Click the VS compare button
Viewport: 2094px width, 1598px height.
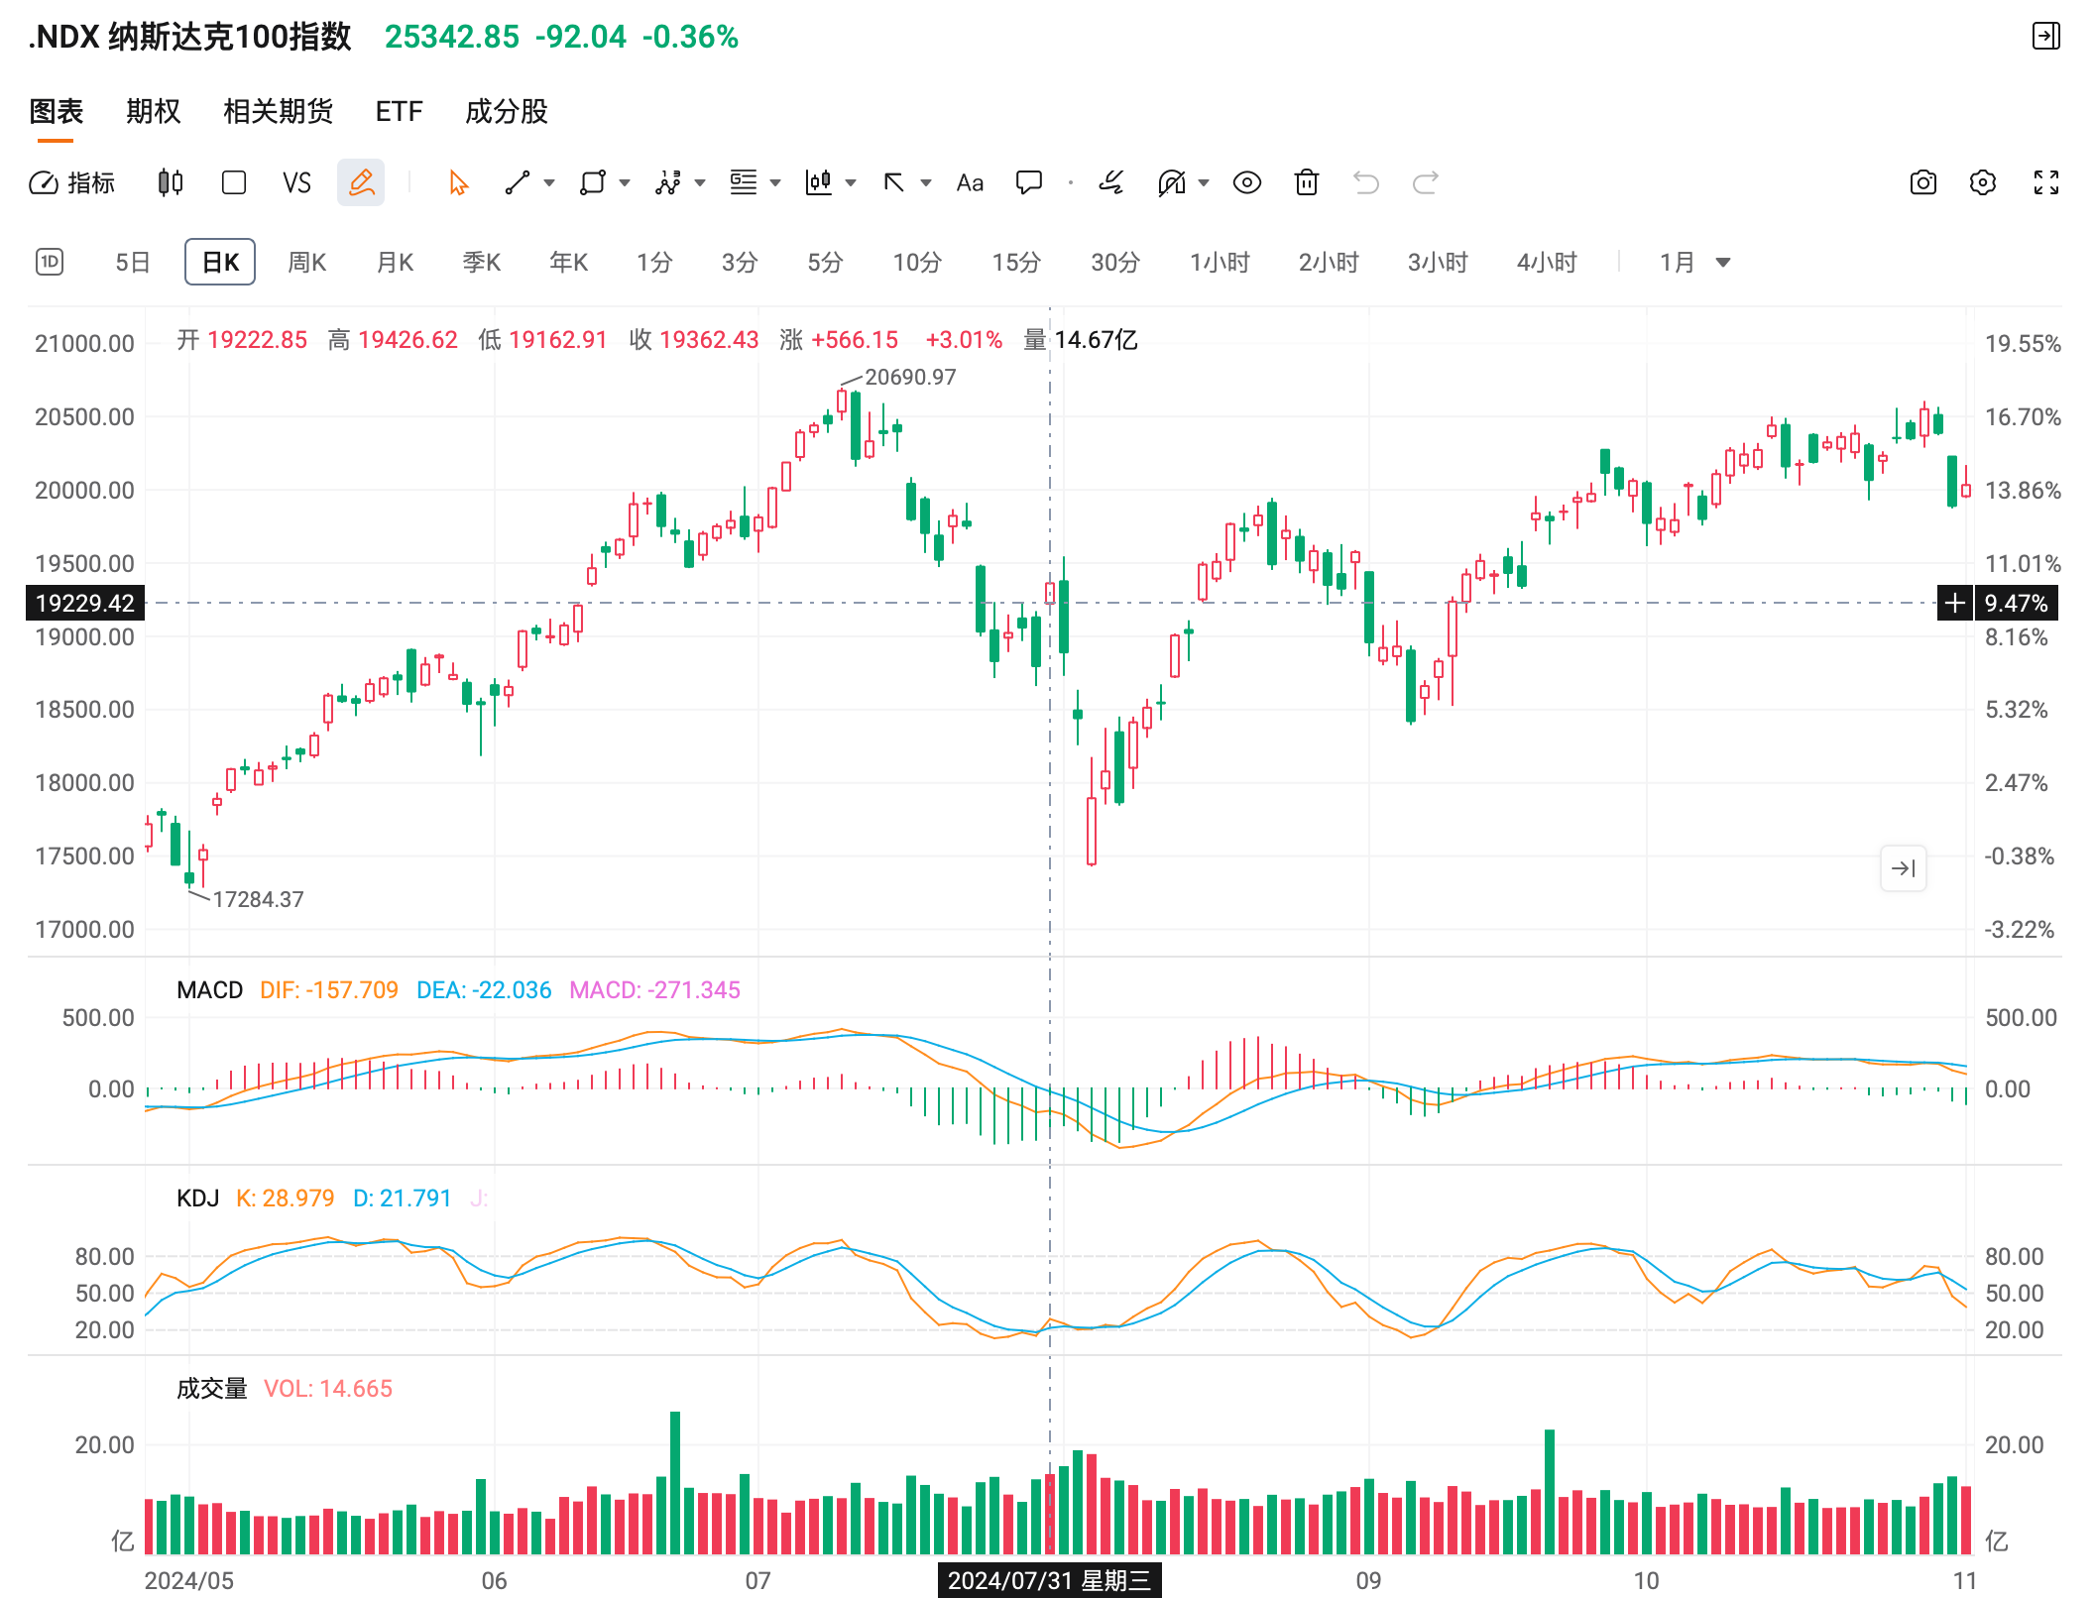[x=296, y=182]
